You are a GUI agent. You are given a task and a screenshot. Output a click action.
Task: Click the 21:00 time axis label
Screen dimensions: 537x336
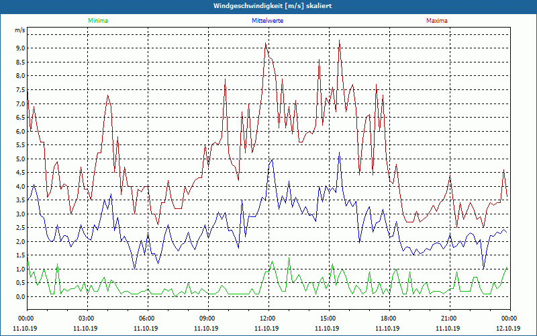click(x=450, y=319)
